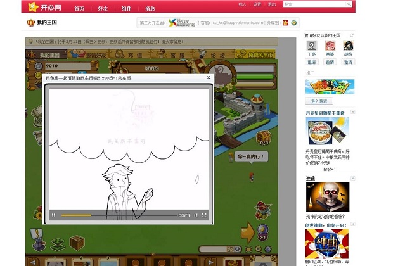Screen dimensions: 405x266
Task: Click the Happy Elements developer logo
Action: (x=181, y=23)
